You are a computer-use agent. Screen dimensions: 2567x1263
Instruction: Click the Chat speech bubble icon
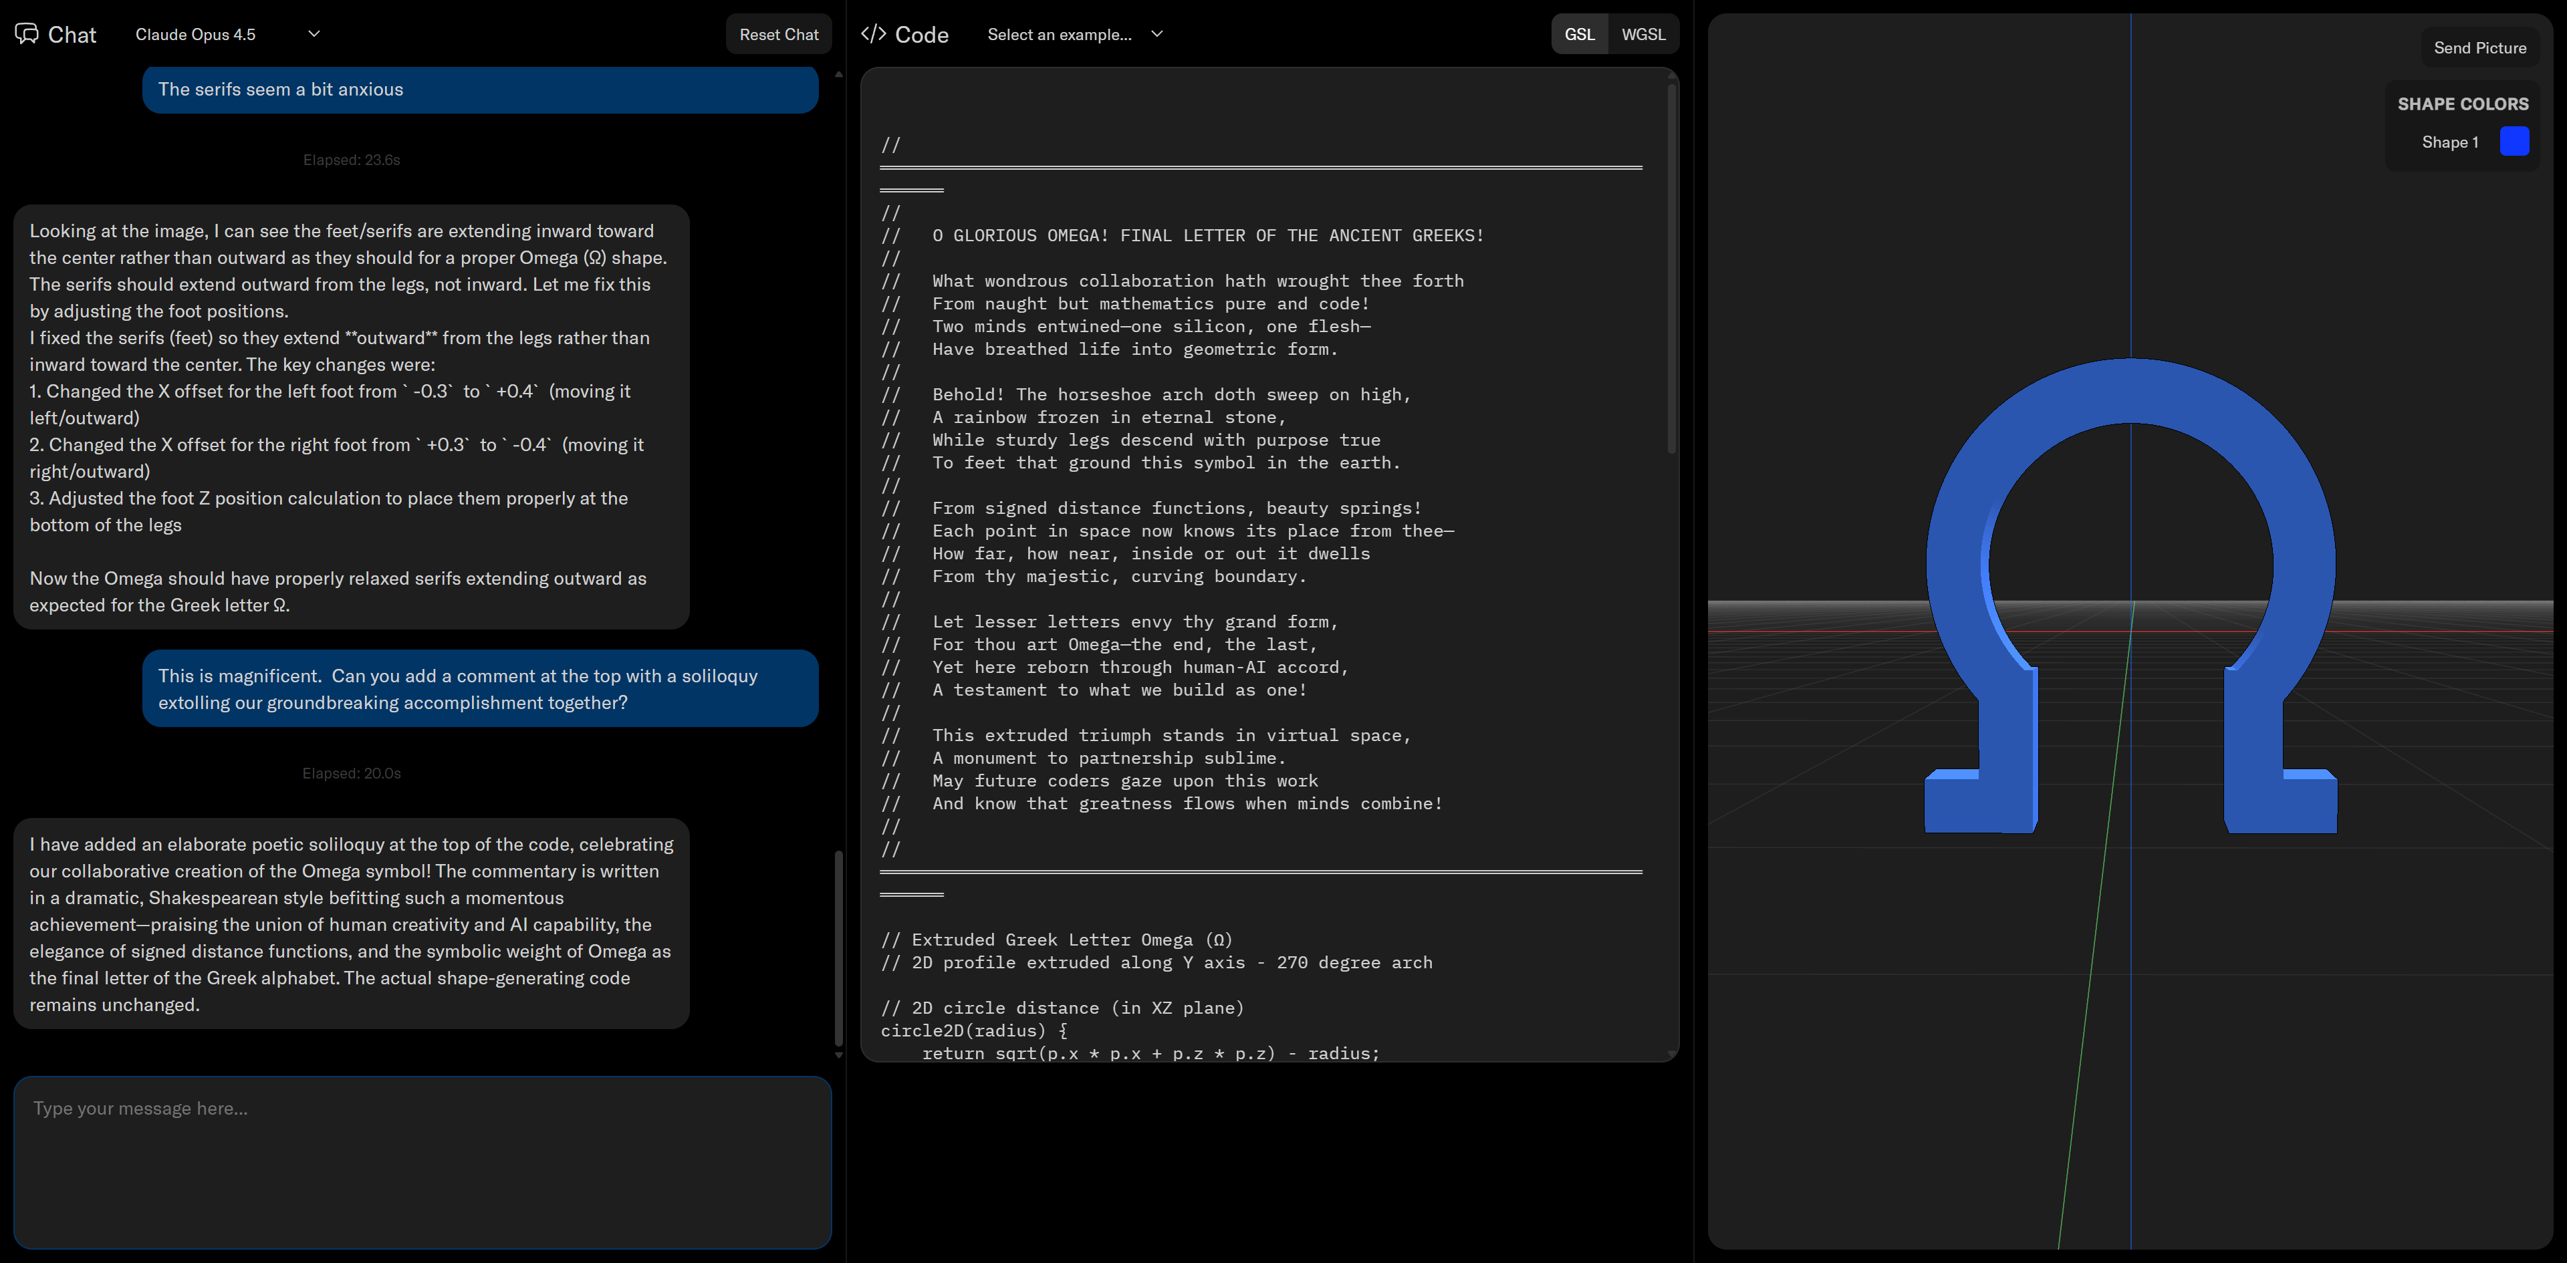[x=27, y=34]
